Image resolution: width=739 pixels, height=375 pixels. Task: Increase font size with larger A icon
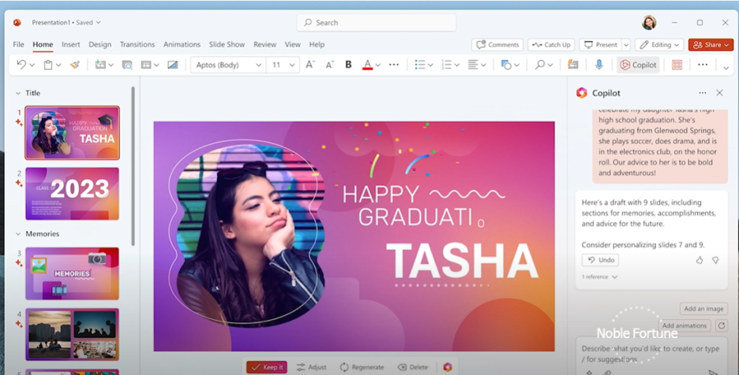click(x=310, y=65)
